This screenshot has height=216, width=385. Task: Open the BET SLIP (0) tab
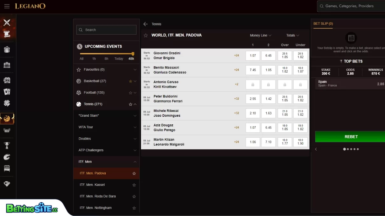point(323,24)
